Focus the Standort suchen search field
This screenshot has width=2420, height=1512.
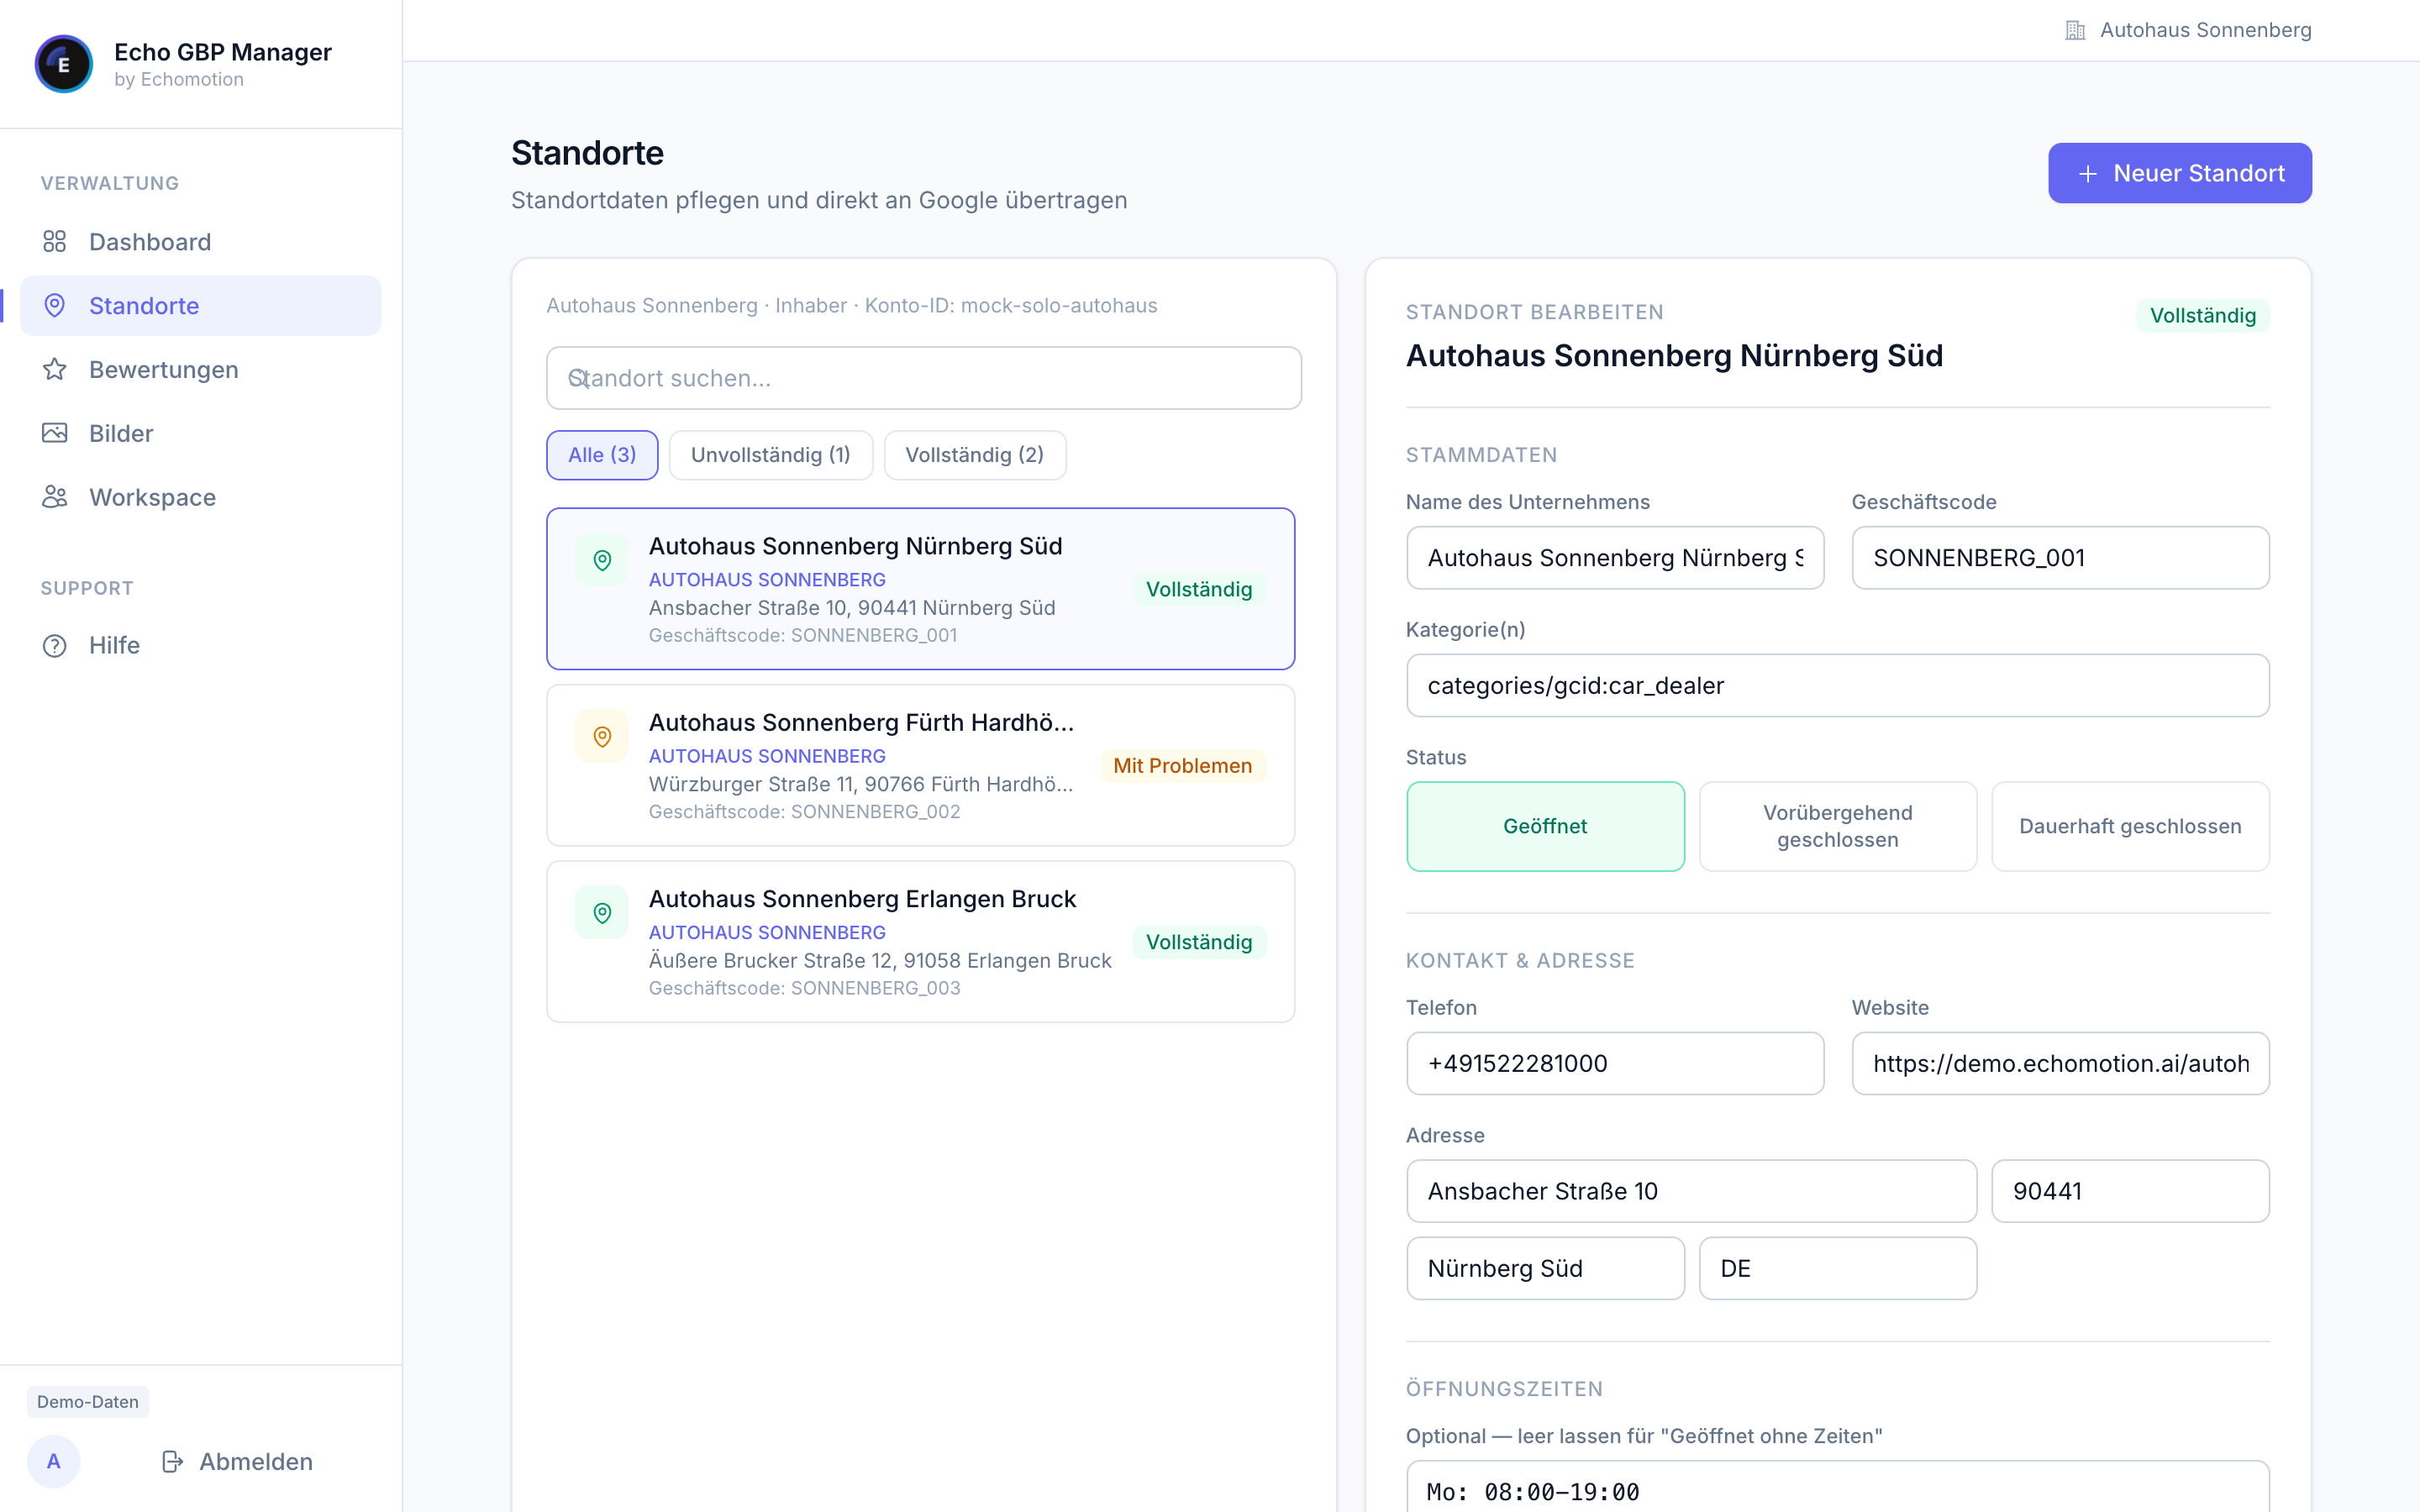[924, 378]
